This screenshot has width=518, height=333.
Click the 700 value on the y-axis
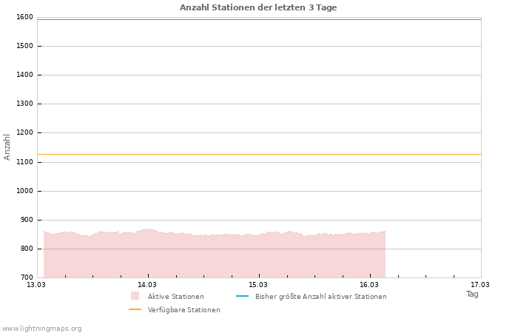pyautogui.click(x=27, y=277)
